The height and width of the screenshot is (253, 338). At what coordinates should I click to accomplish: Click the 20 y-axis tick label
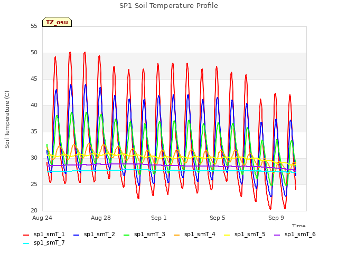click(34, 211)
